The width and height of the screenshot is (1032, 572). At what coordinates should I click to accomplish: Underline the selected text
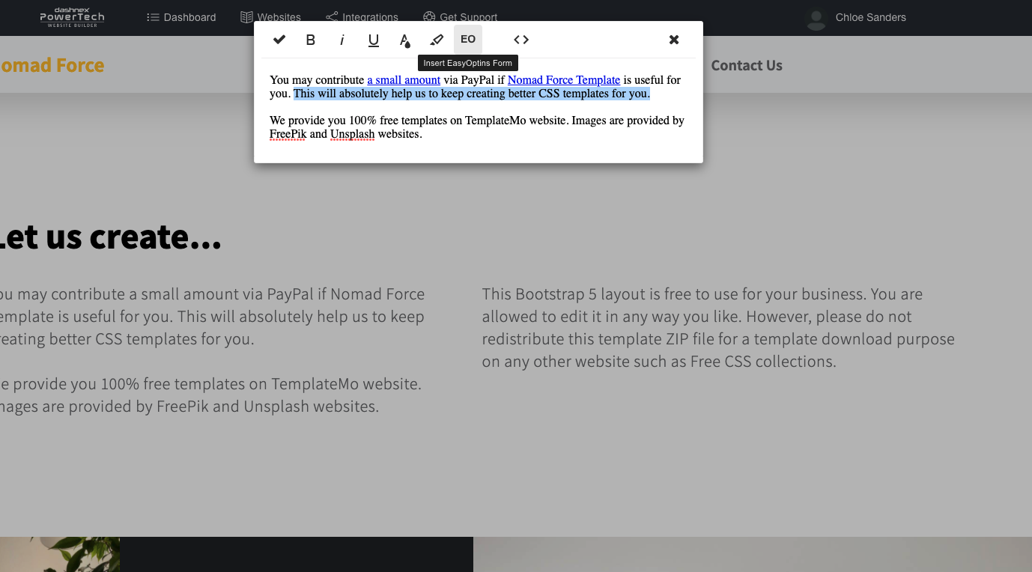coord(374,40)
